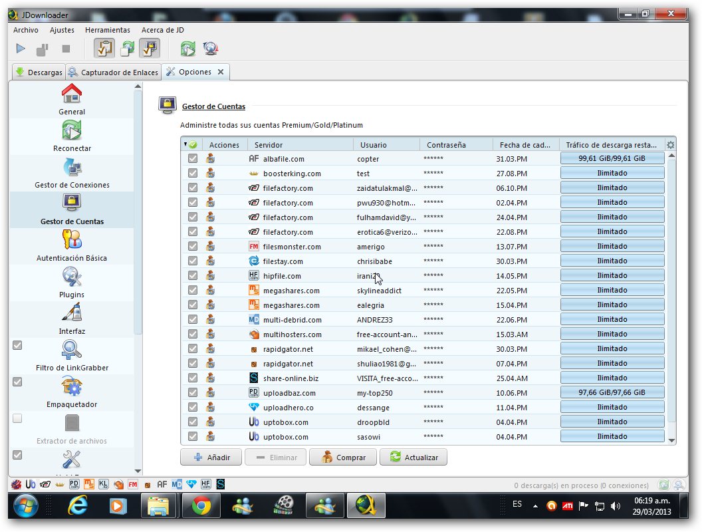Click the stop downloads toolbar icon

point(66,49)
